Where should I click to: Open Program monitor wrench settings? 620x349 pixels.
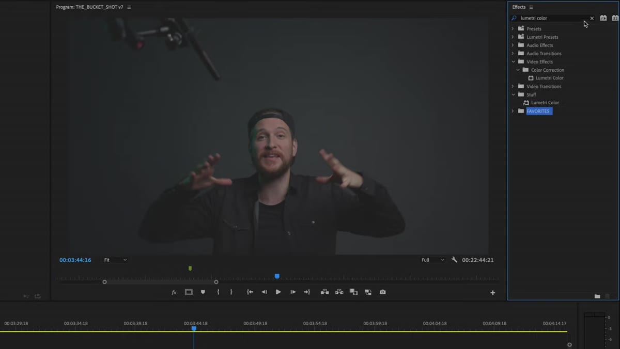coord(455,260)
